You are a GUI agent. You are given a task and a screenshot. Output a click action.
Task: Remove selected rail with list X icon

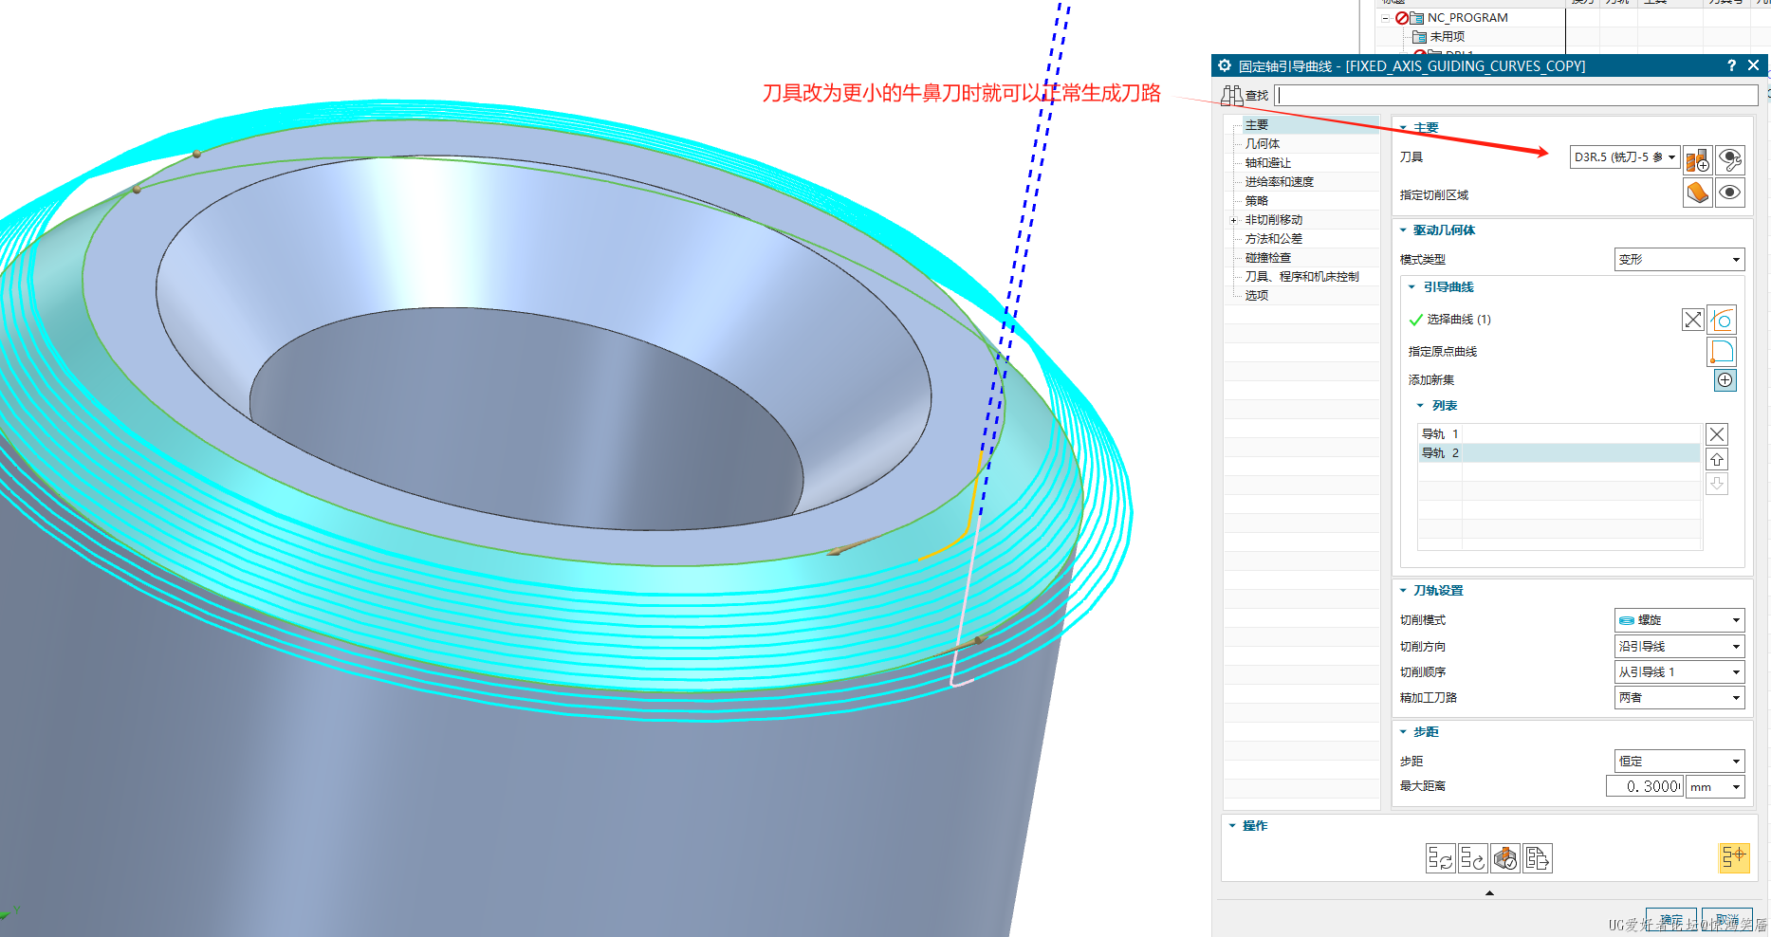coord(1717,434)
